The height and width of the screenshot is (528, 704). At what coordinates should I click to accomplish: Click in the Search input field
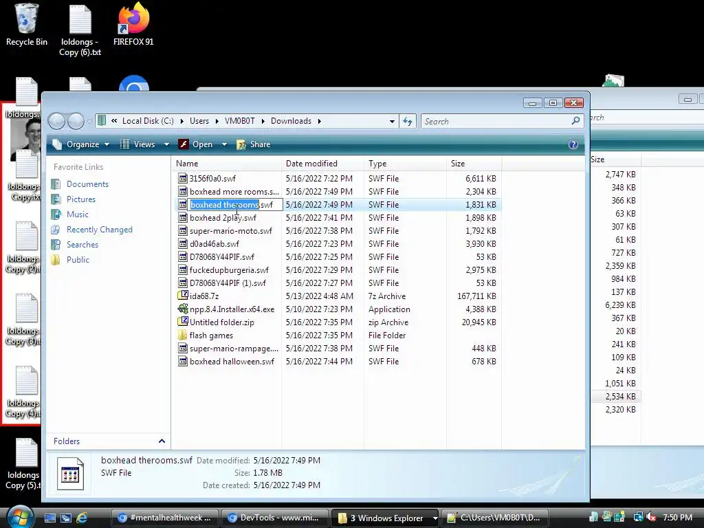[496, 121]
